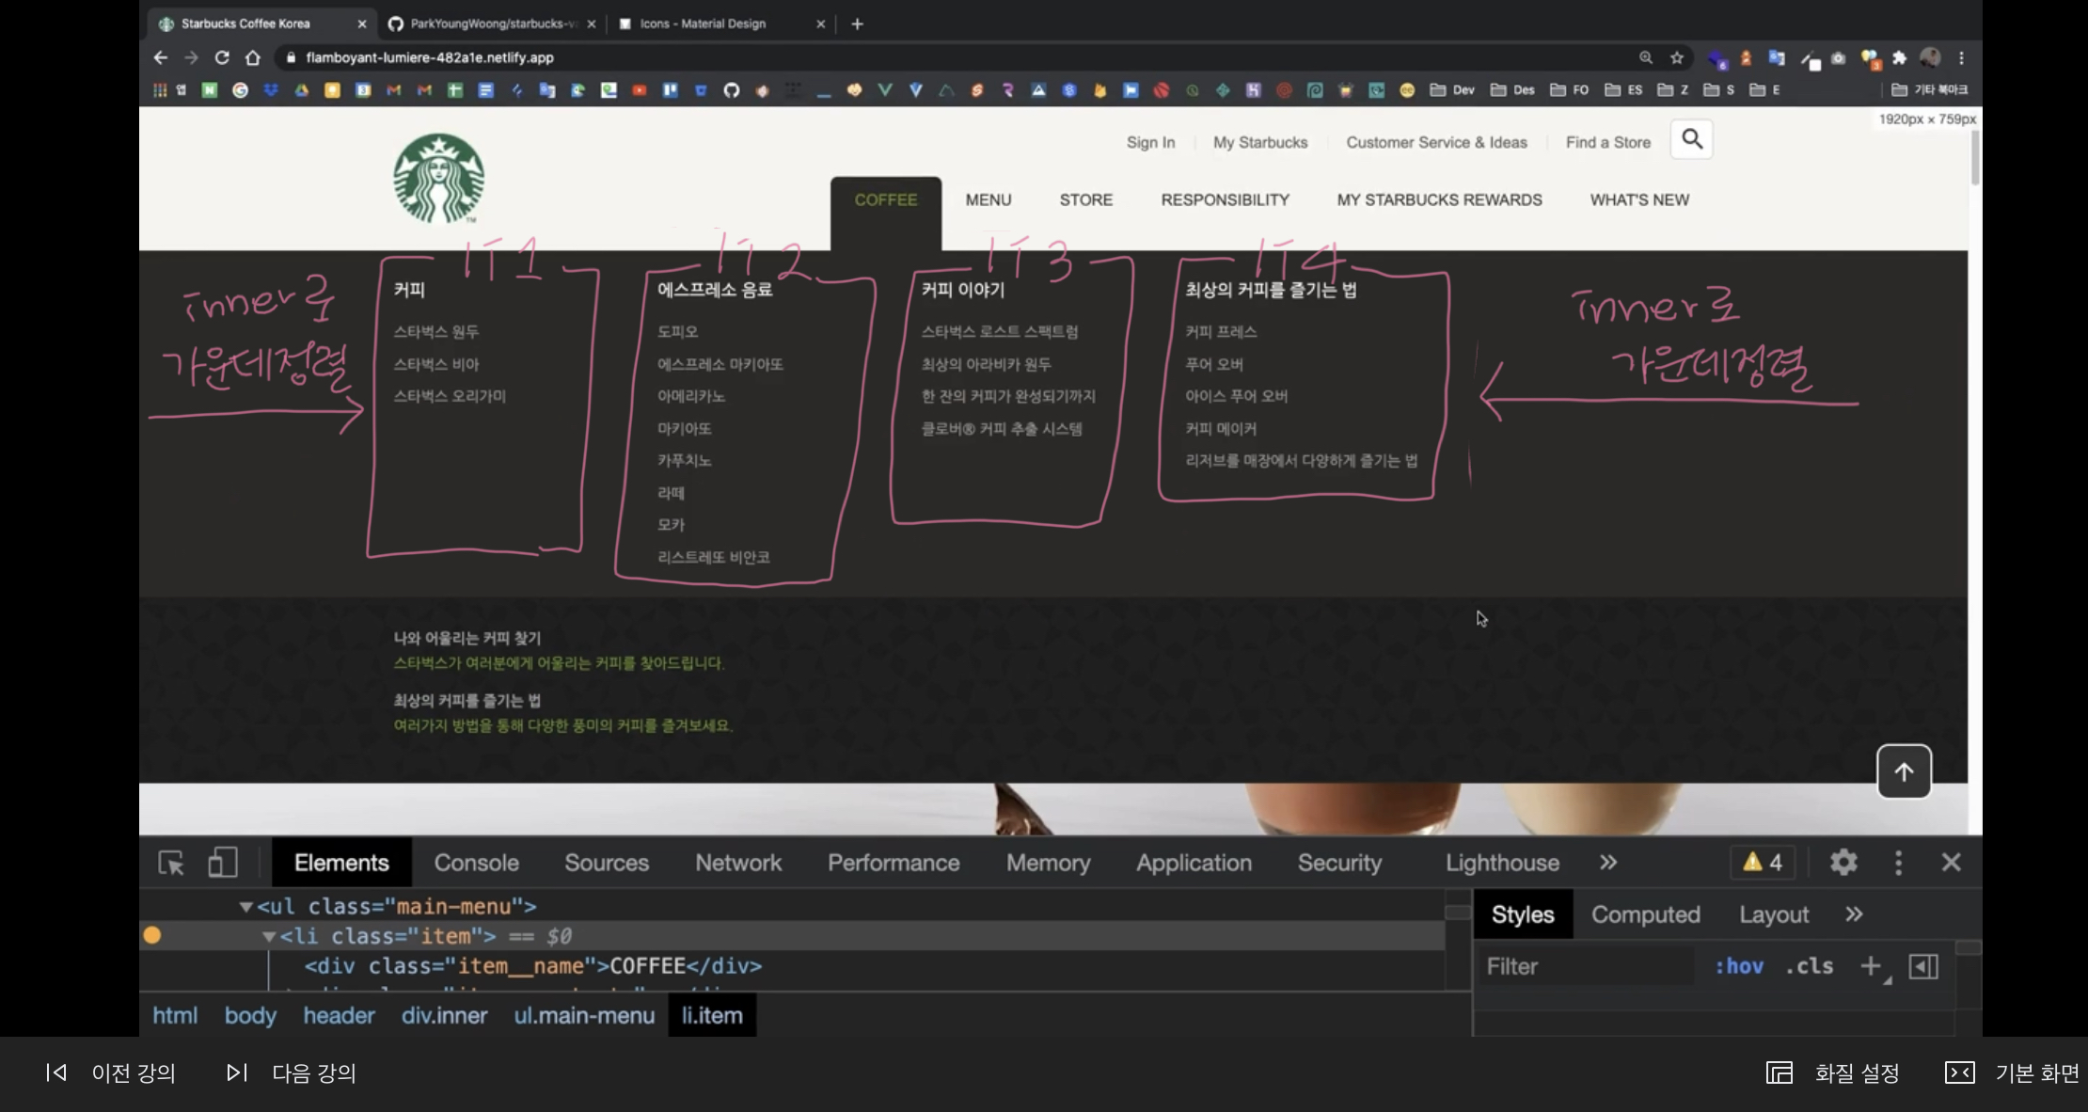2088x1112 pixels.
Task: Expand more DevTools tabs chevron
Action: point(1608,862)
